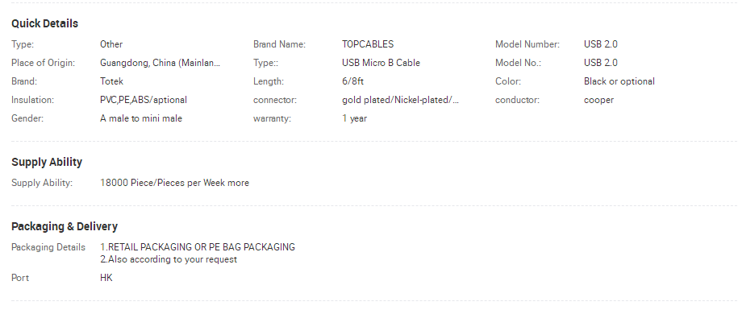This screenshot has height=310, width=738.
Task: Click the A male to mini male value
Action: click(141, 119)
